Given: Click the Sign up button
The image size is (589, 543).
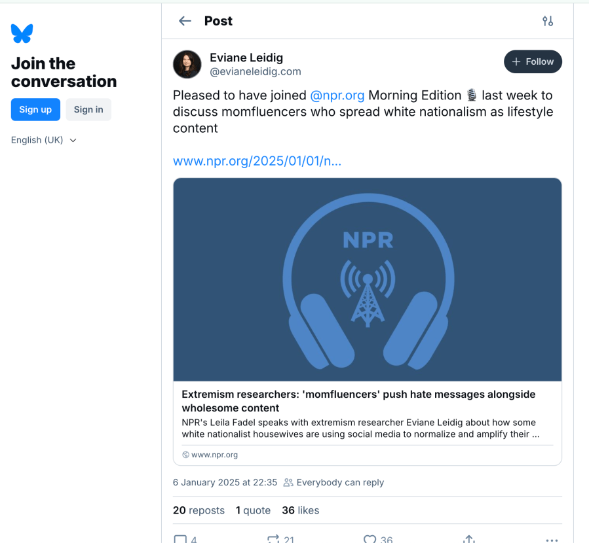Looking at the screenshot, I should point(35,109).
